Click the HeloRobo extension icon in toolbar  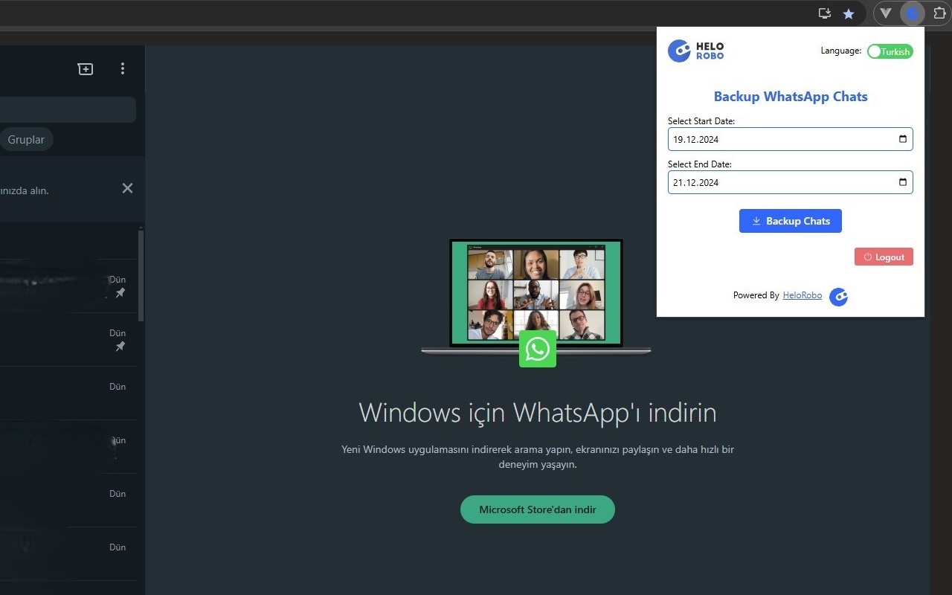[x=912, y=13]
